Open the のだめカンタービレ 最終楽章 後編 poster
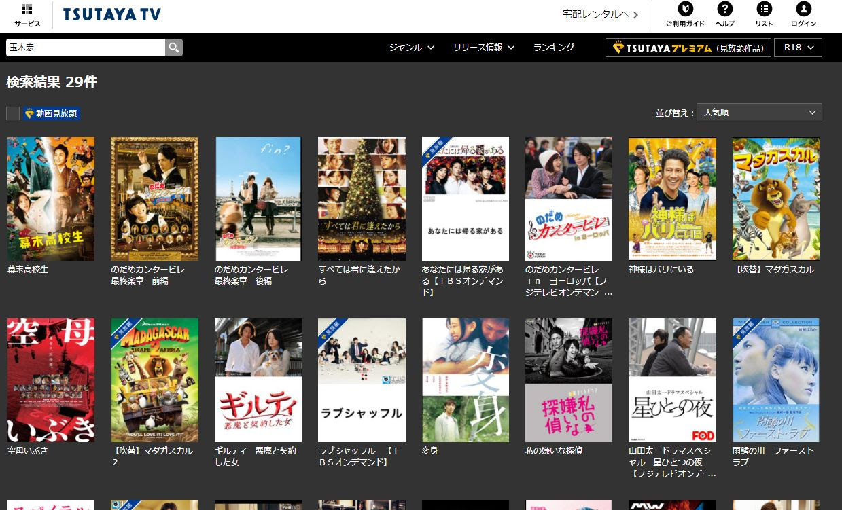The image size is (842, 510). point(258,199)
